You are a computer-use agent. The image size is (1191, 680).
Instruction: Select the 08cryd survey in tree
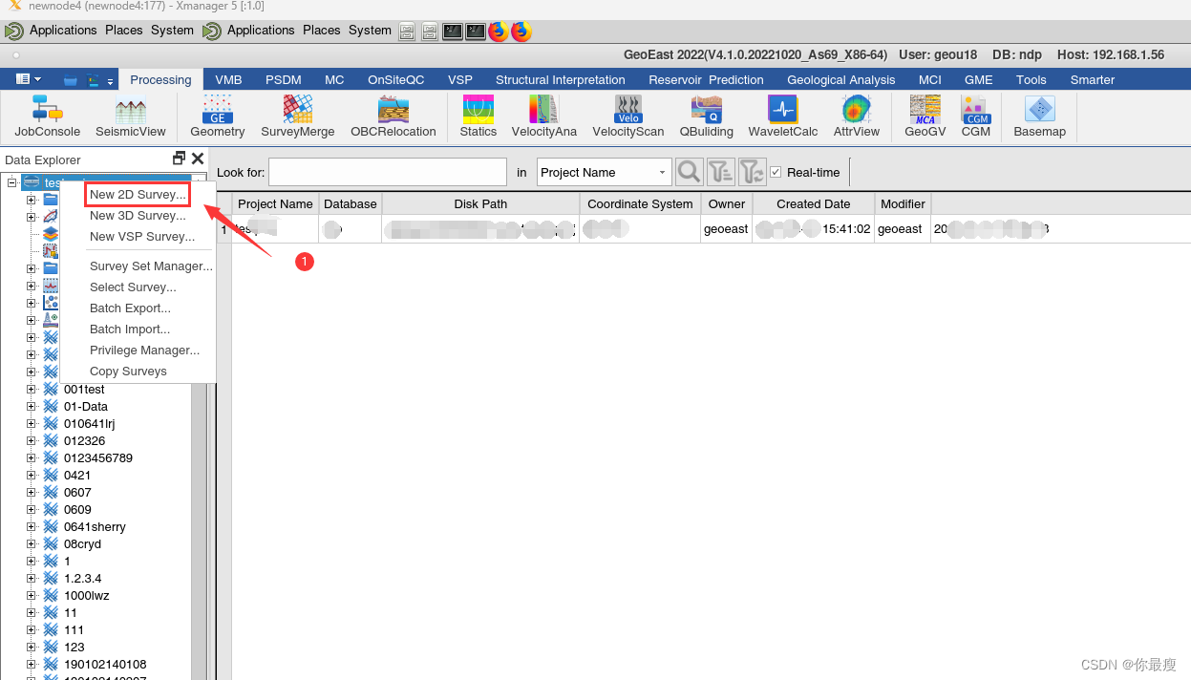point(82,544)
